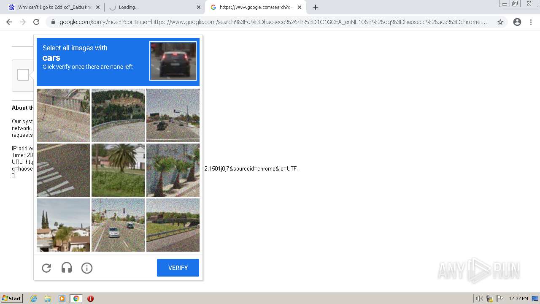
Task: Open network status tray icon
Action: click(490, 299)
